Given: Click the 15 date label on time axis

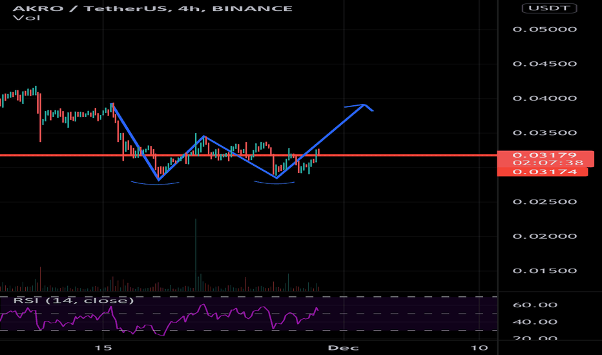Looking at the screenshot, I should [103, 348].
